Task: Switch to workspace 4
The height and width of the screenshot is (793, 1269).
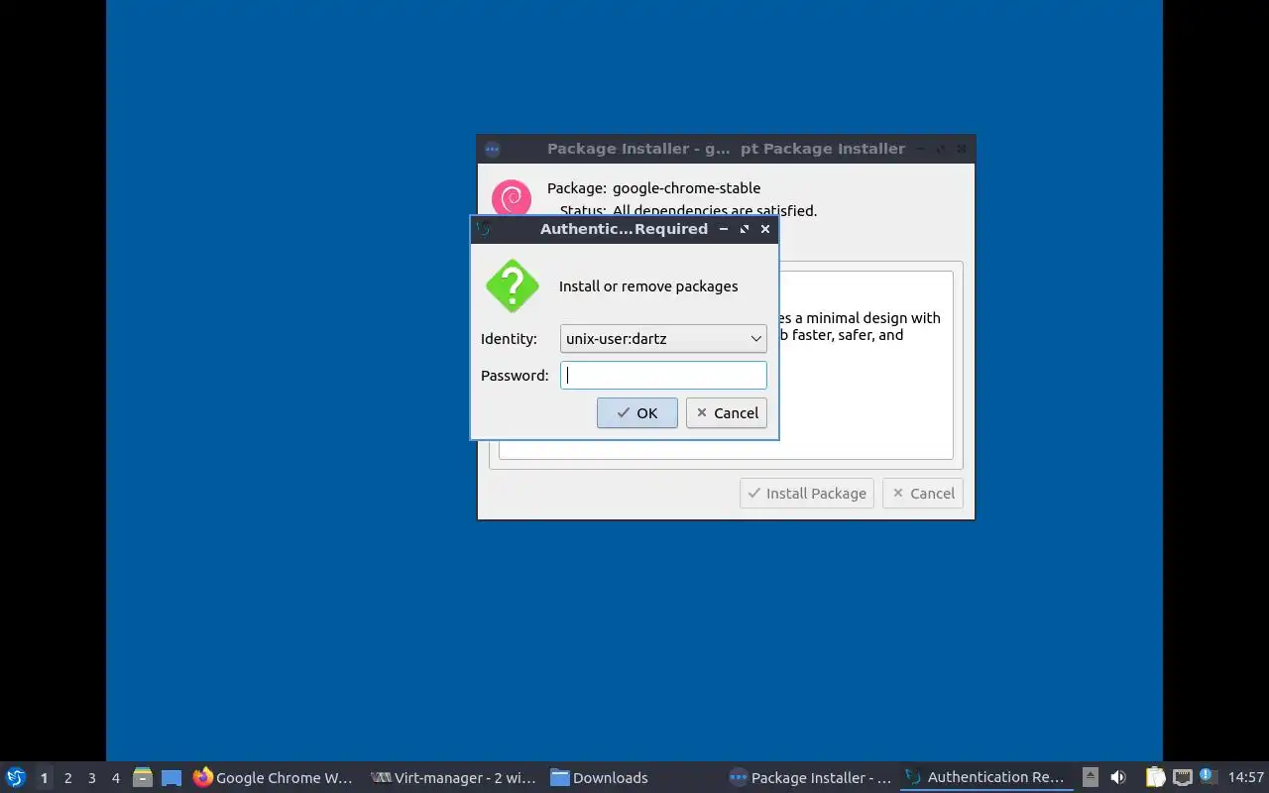Action: tap(115, 778)
